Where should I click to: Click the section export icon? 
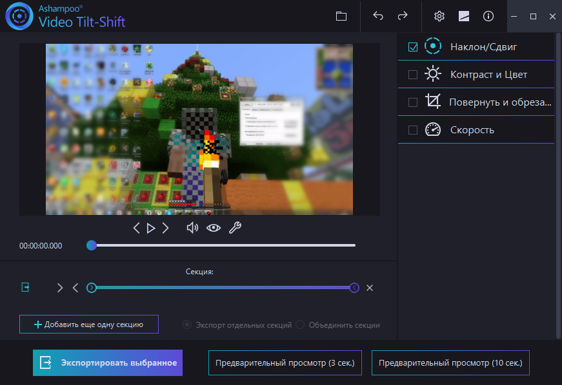pos(25,287)
